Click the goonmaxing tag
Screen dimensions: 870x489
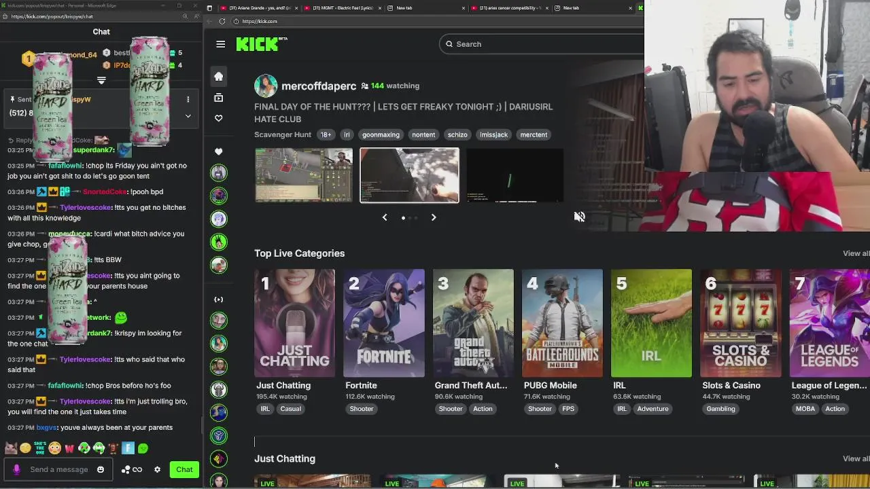[381, 134]
